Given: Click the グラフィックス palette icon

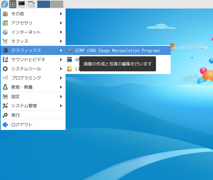Looking at the screenshot, I should (5, 50).
